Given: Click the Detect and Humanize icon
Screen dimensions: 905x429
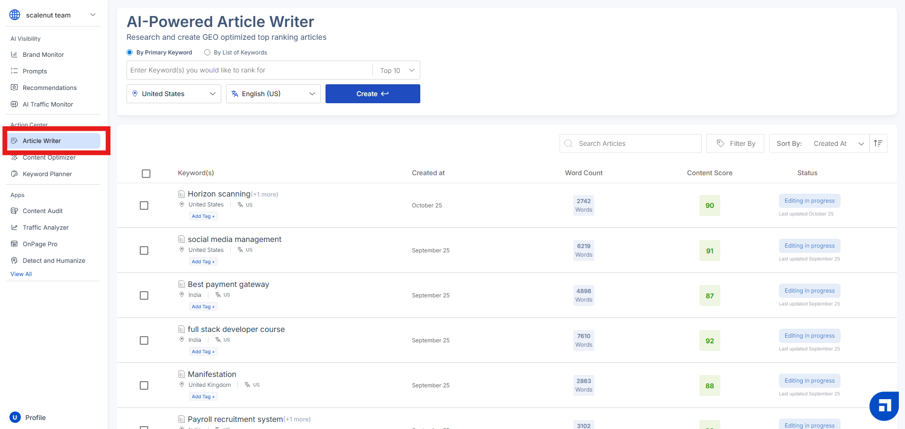Looking at the screenshot, I should point(14,260).
